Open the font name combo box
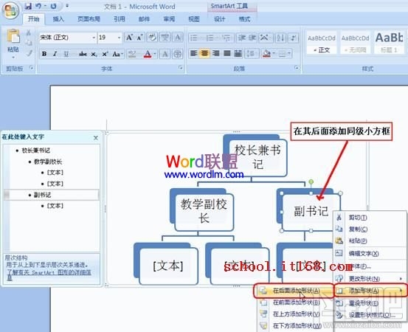The height and width of the screenshot is (332, 408). pyautogui.click(x=68, y=38)
